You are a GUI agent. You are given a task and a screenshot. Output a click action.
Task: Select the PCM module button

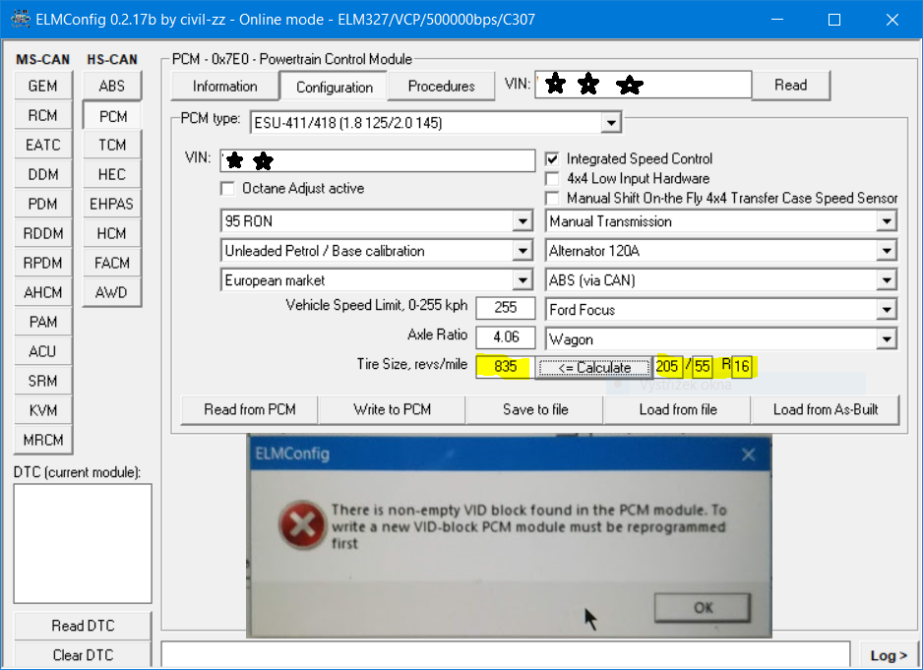pos(112,116)
